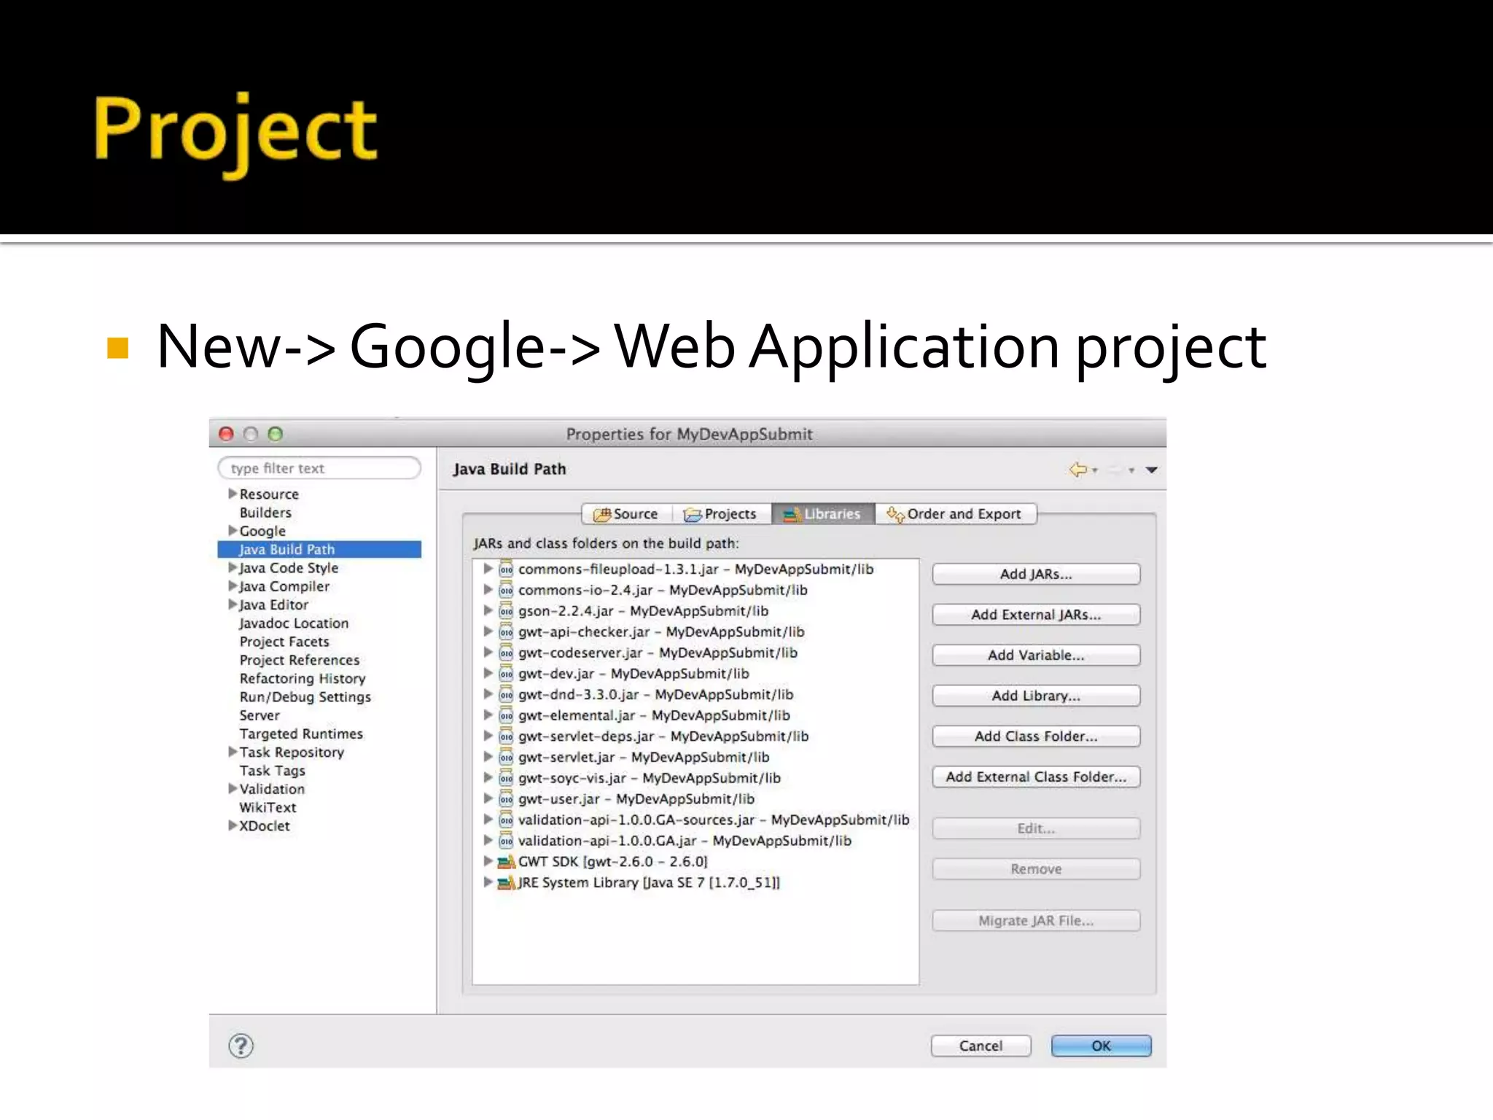Click the jar icon for gwt-user.jar
The image size is (1493, 1120).
point(506,799)
